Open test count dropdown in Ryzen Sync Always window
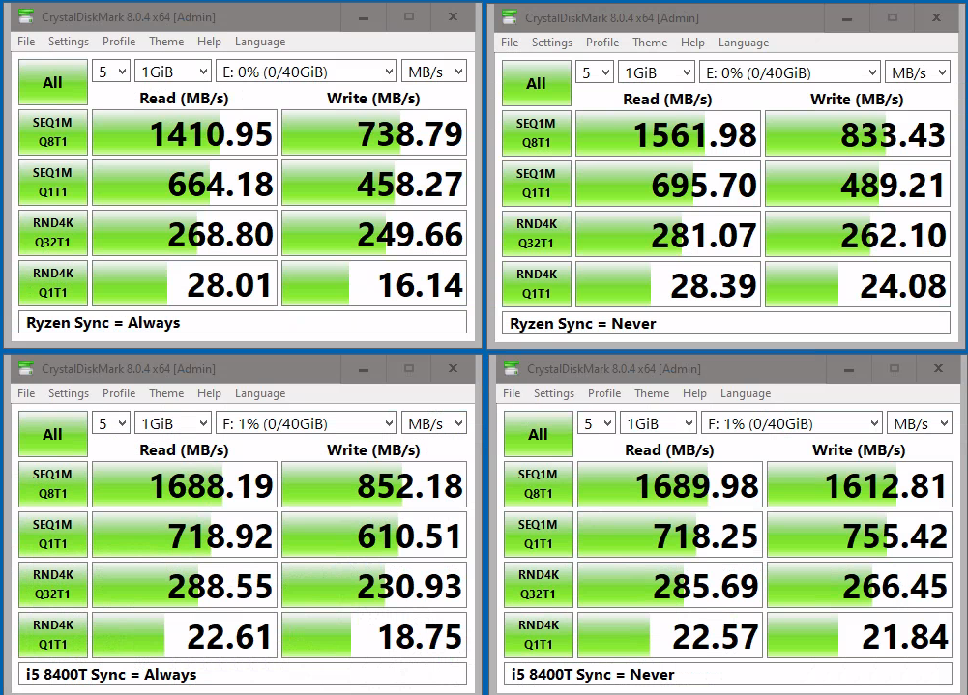 click(x=111, y=72)
